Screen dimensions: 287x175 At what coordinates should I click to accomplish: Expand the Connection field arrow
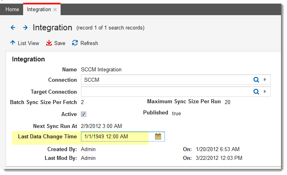point(265,80)
